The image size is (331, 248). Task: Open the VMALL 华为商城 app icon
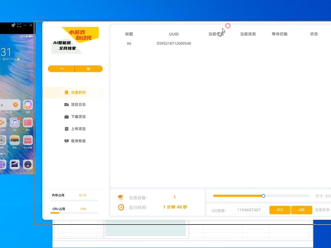pos(28,140)
